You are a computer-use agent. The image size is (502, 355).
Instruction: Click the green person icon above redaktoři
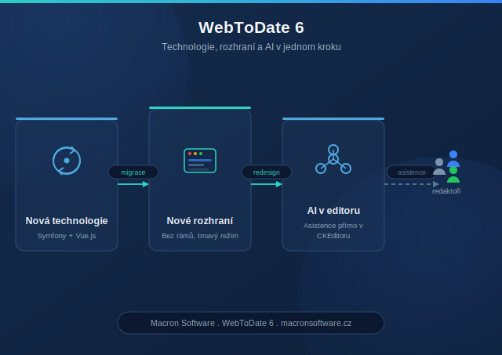pyautogui.click(x=453, y=175)
